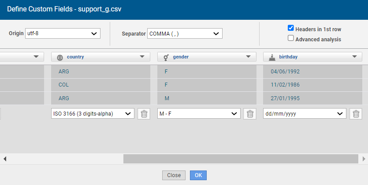The height and width of the screenshot is (185, 368).
Task: Enable Advanced analysis checkbox
Action: 291,38
